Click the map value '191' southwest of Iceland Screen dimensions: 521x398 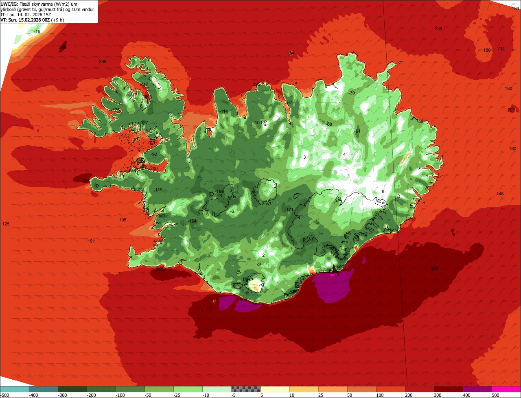[91, 241]
